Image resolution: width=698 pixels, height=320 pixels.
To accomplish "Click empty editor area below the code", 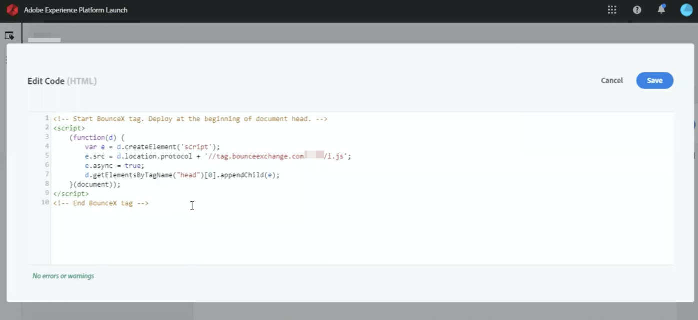I will click(362, 236).
